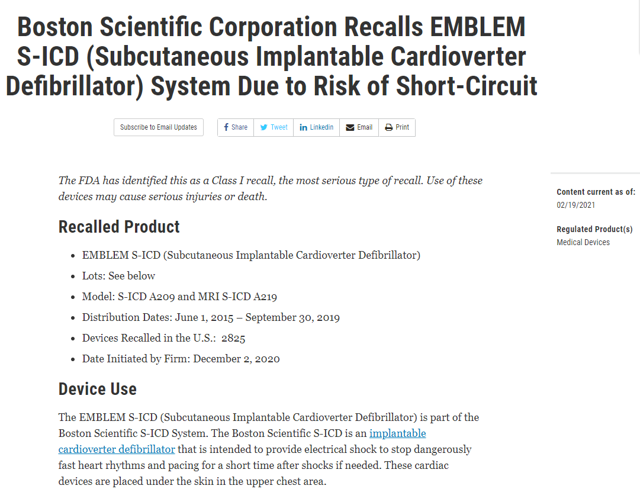This screenshot has height=492, width=640.
Task: Select the Tweet button text
Action: (279, 127)
